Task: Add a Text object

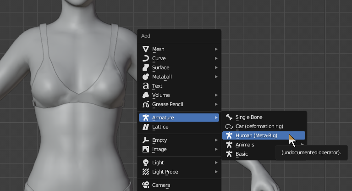Action: point(179,86)
